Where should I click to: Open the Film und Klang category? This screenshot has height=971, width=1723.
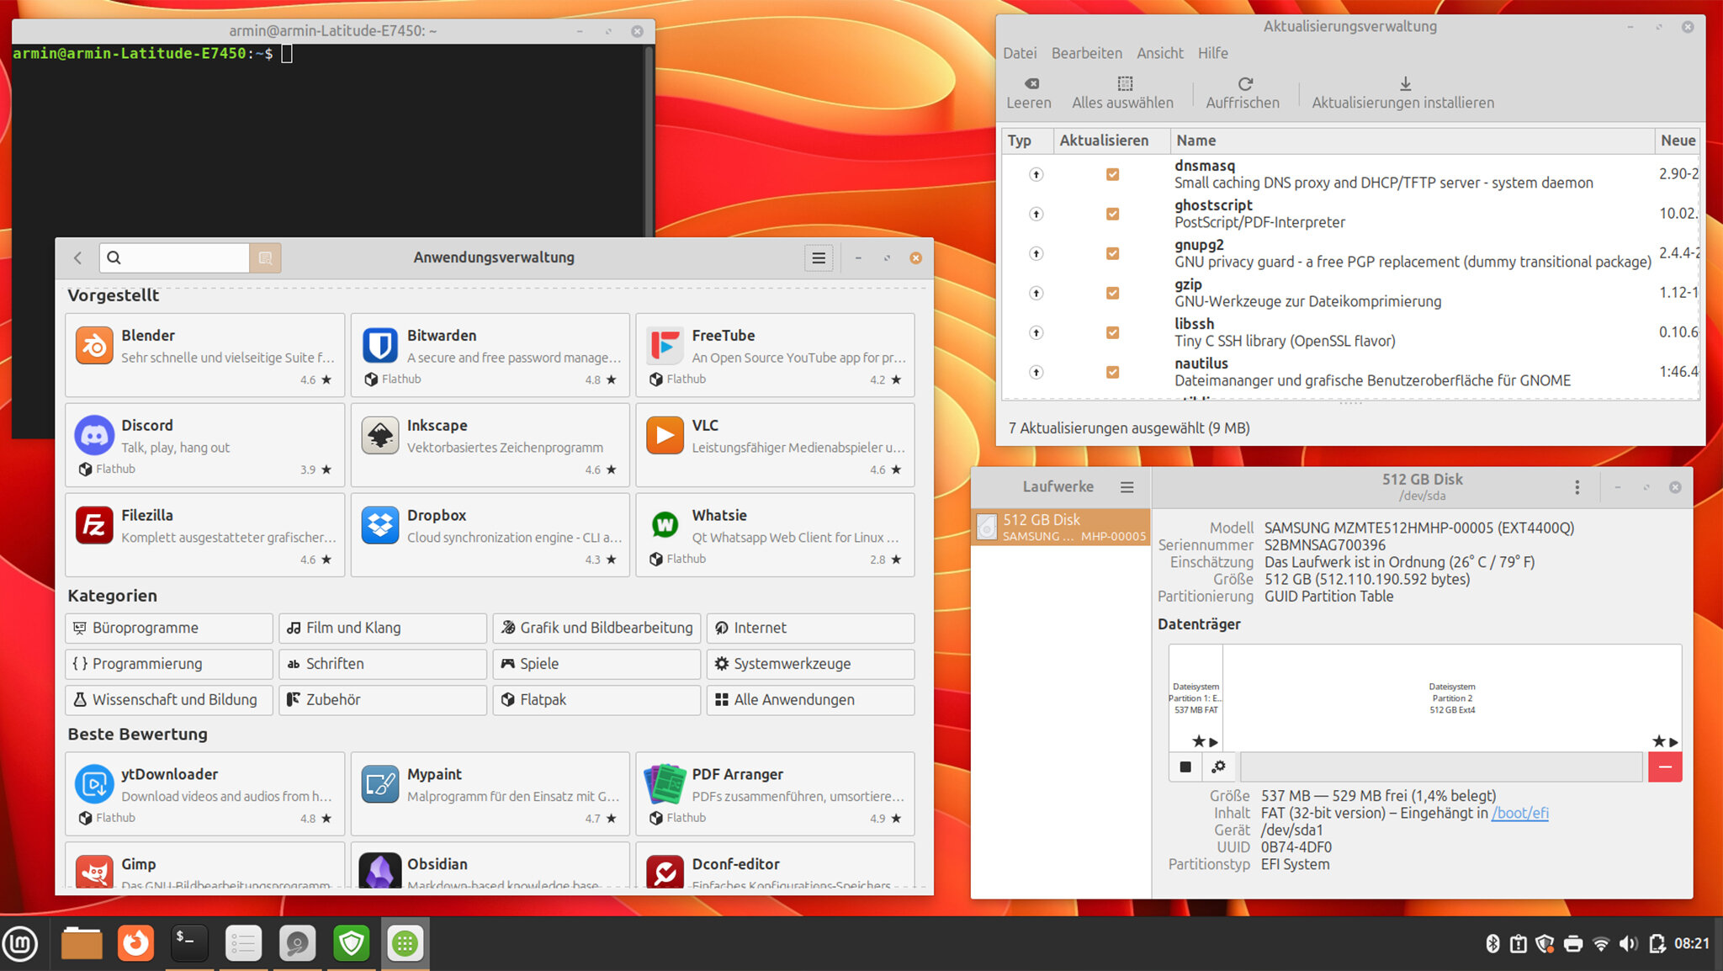coord(383,628)
